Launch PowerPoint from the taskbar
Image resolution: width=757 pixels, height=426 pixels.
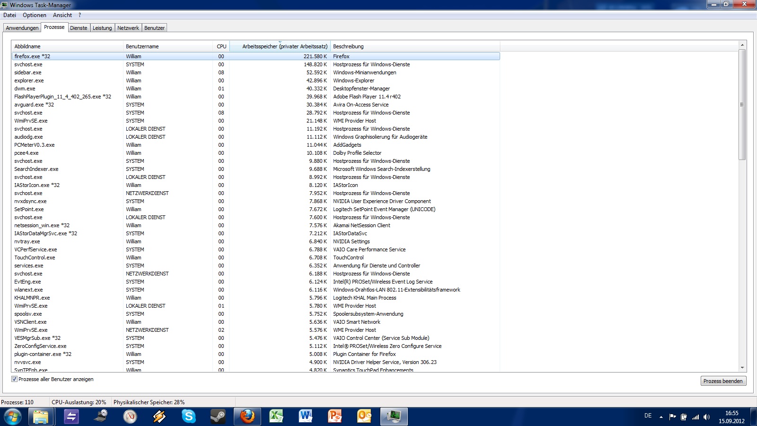[x=335, y=417]
